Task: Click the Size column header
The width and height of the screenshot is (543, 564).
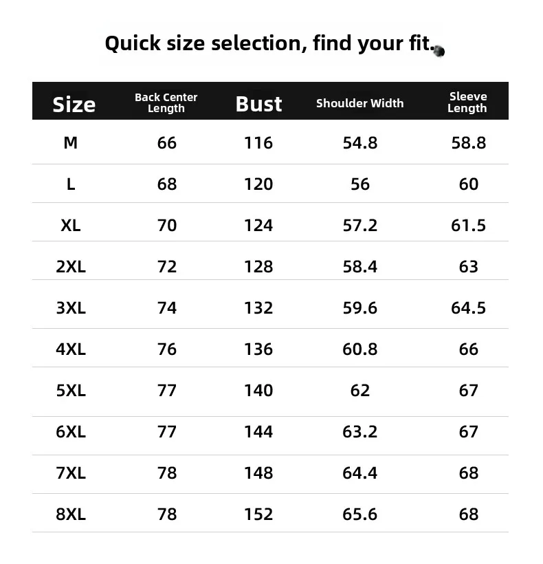Action: (74, 105)
